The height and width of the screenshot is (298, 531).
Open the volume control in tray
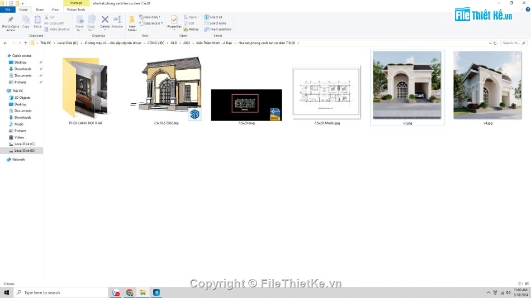click(x=508, y=292)
